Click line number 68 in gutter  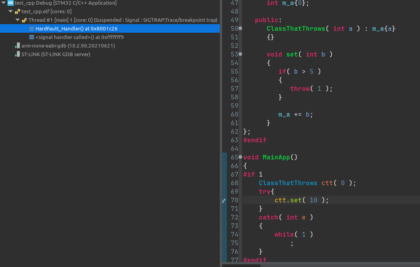(234, 183)
